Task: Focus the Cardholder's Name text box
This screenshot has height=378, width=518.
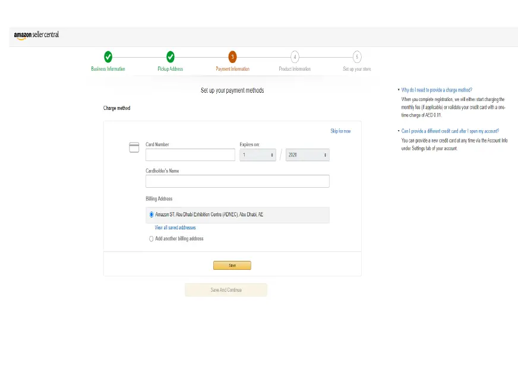Action: point(237,181)
